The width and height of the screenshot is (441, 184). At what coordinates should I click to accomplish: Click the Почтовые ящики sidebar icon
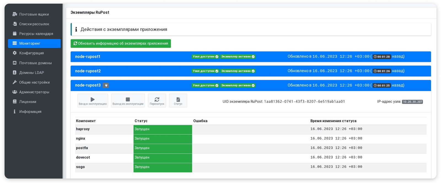[x=15, y=14]
